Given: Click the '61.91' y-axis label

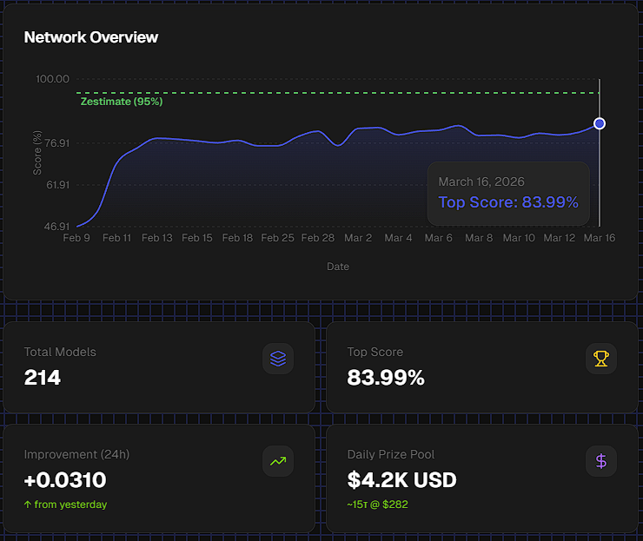Looking at the screenshot, I should tap(58, 185).
